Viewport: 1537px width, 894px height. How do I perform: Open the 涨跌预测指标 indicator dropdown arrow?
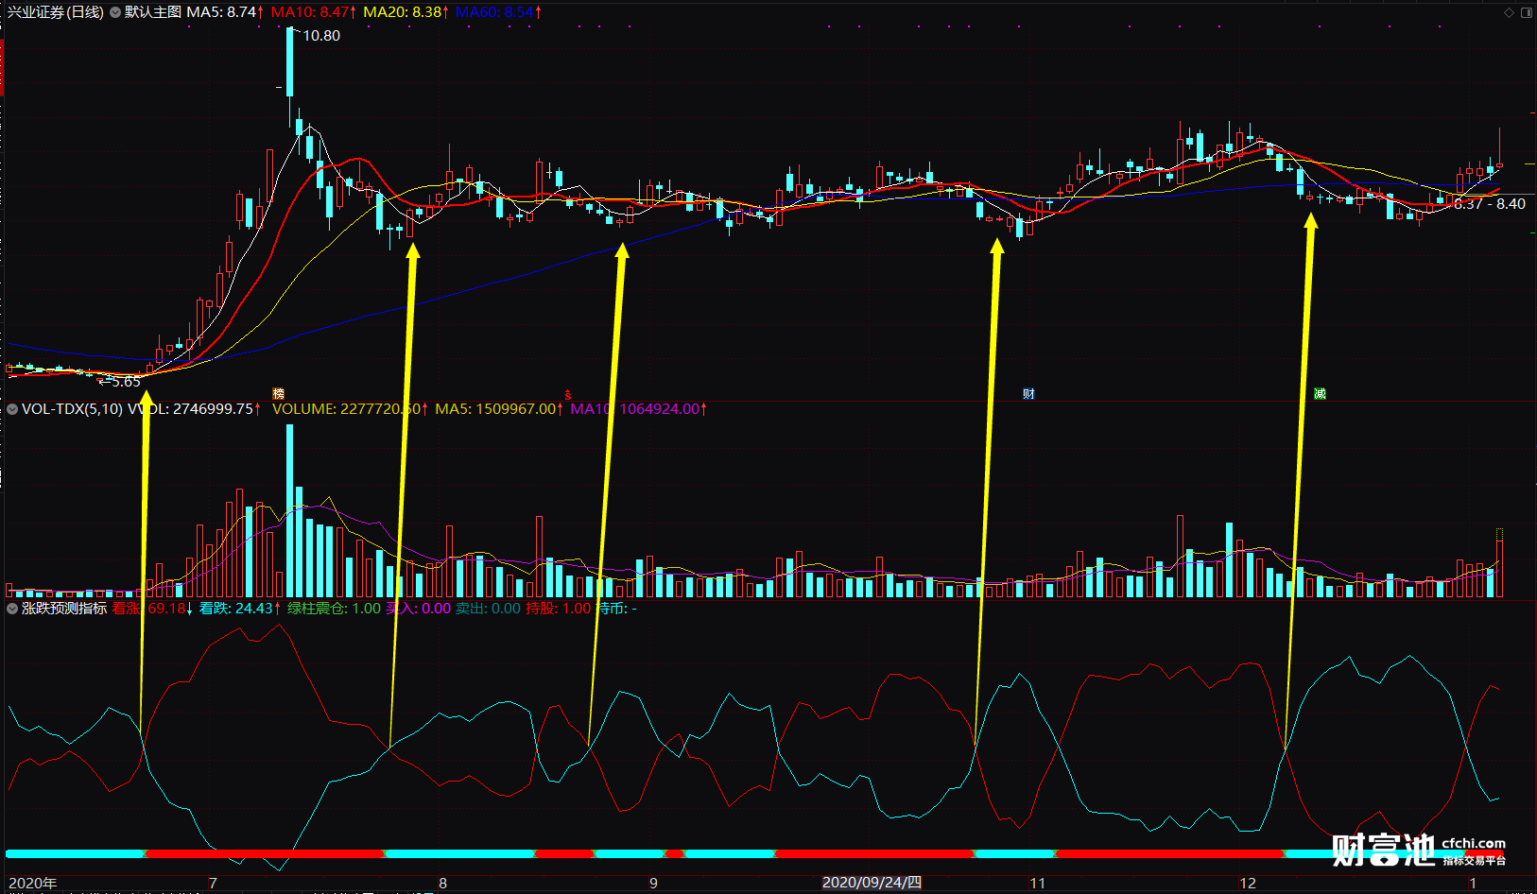[x=12, y=609]
